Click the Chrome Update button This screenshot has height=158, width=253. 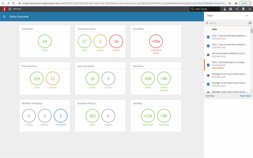(x=245, y=3)
